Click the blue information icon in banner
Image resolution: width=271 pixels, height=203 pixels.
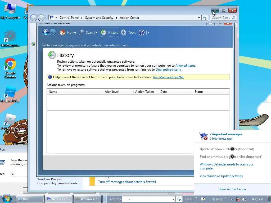pos(50,77)
